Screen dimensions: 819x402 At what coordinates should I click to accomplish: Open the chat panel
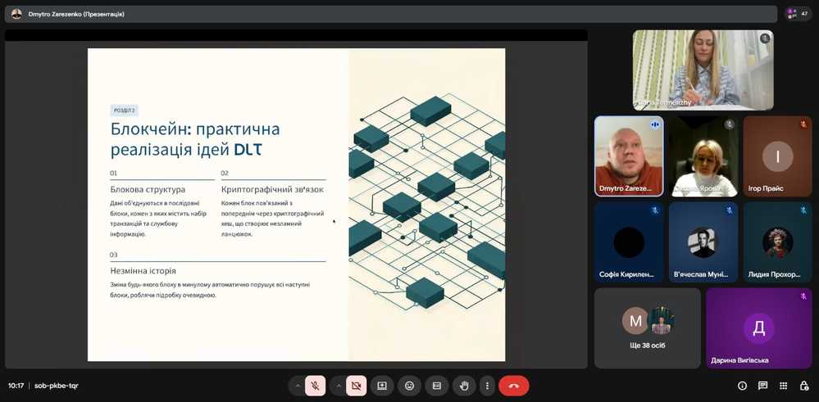point(762,386)
